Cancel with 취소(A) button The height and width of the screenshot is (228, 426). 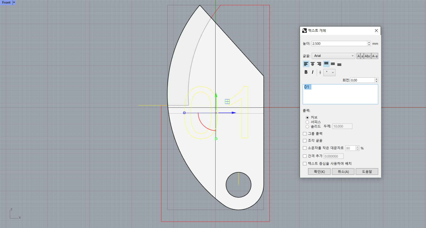click(x=343, y=171)
